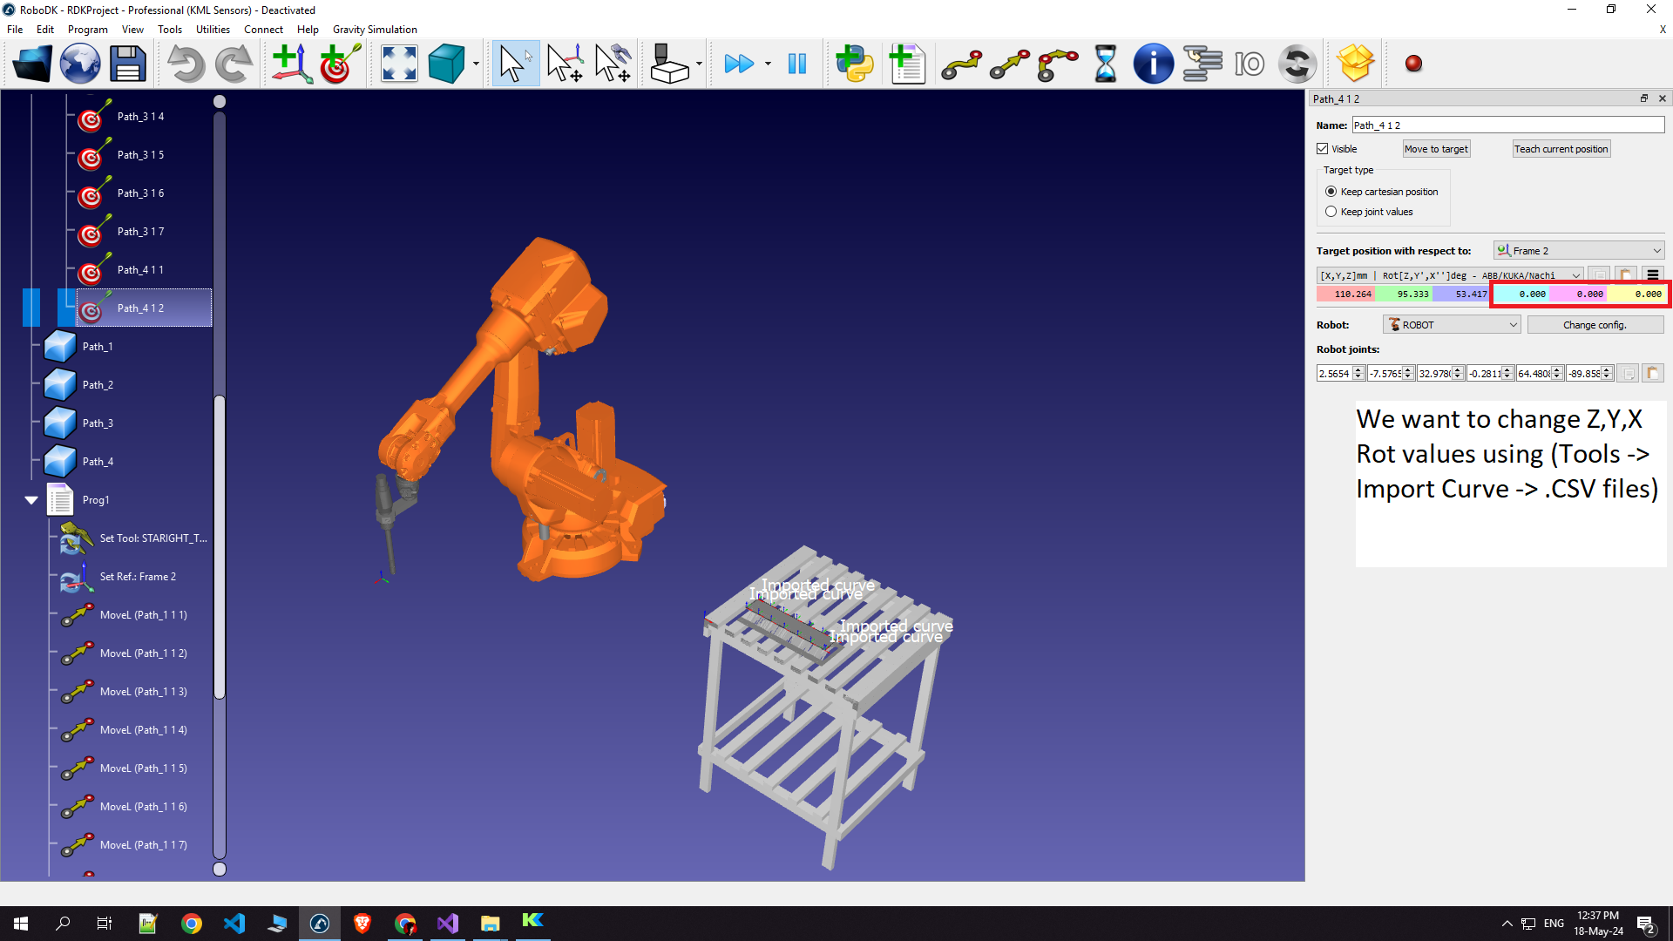Open online library globe icon
The height and width of the screenshot is (941, 1673).
pos(79,64)
